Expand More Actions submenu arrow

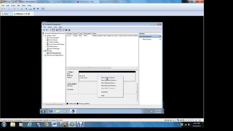(160, 39)
